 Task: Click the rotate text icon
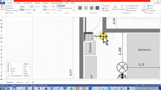[53, 7]
